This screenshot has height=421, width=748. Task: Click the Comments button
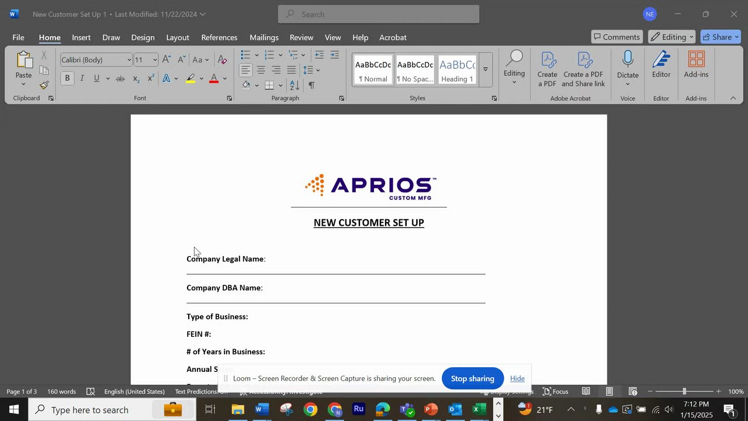[x=617, y=37]
